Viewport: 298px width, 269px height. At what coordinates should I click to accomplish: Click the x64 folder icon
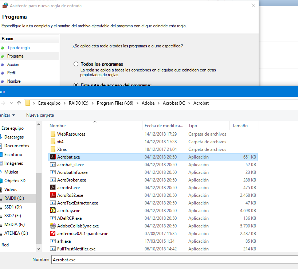point(53,142)
